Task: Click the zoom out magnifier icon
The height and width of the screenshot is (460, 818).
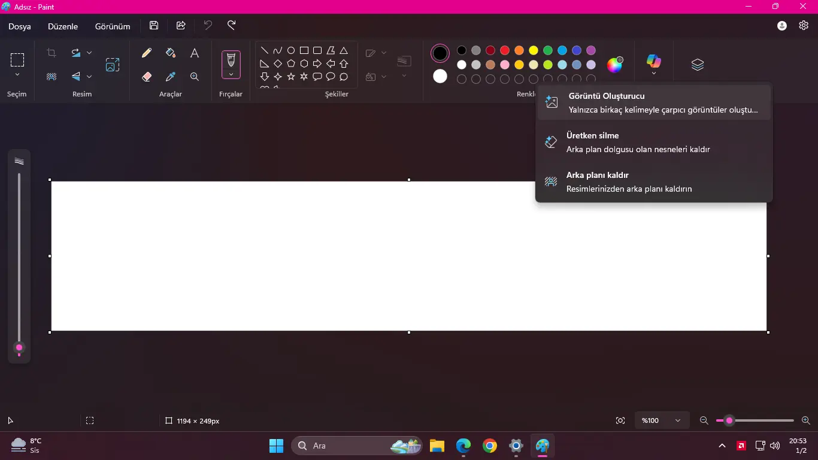Action: coord(704,420)
